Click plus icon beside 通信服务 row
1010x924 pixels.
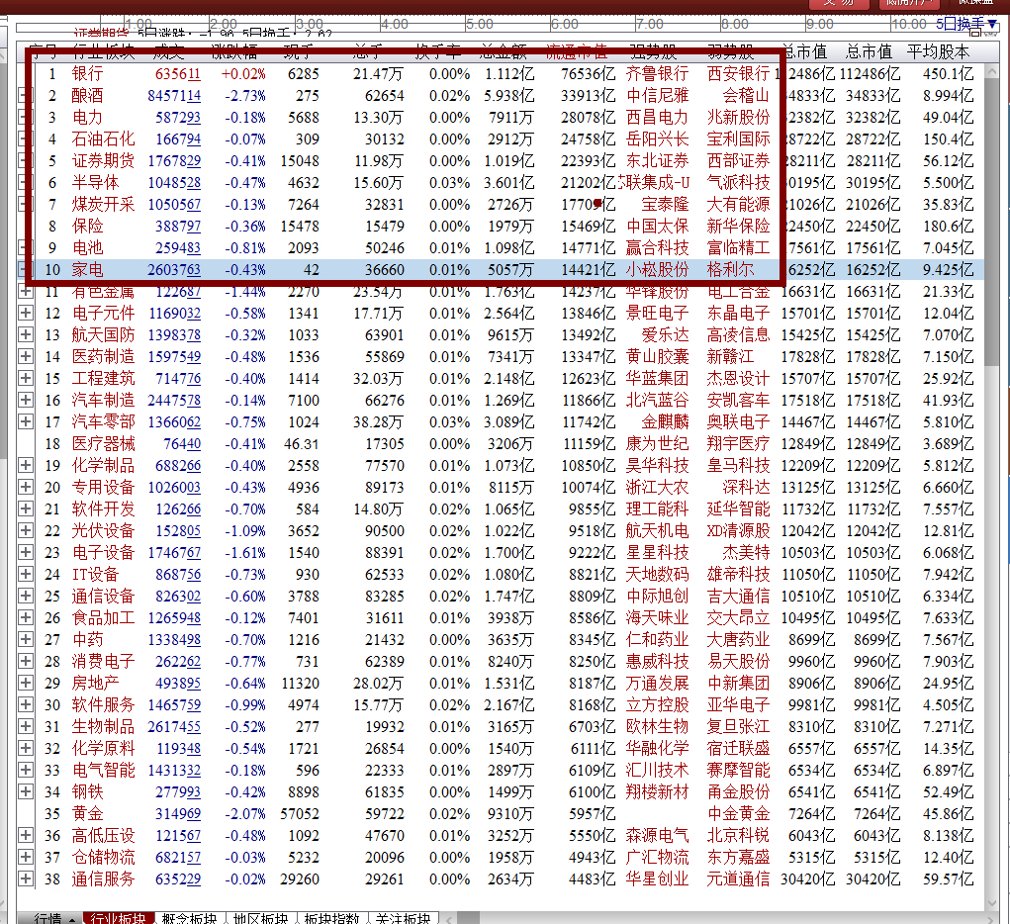coord(27,879)
